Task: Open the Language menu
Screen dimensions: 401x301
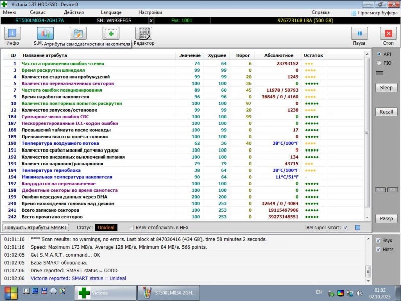Action: tap(111, 12)
